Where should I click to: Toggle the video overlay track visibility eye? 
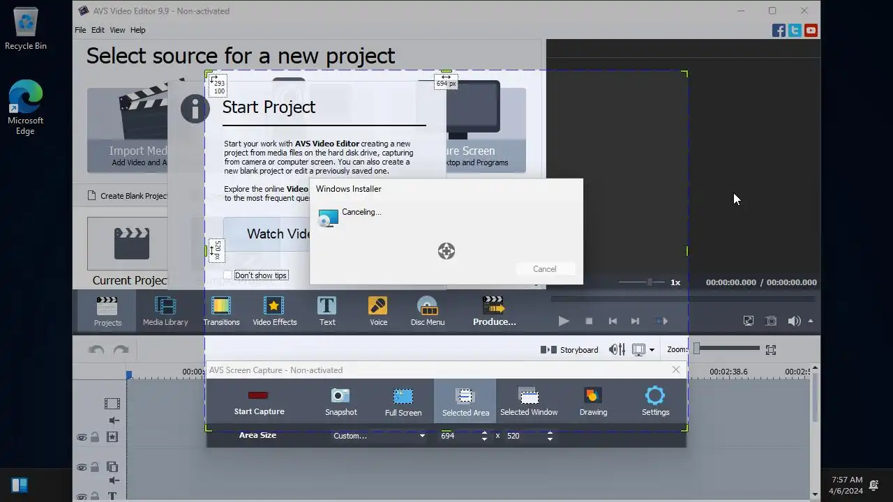coord(82,467)
